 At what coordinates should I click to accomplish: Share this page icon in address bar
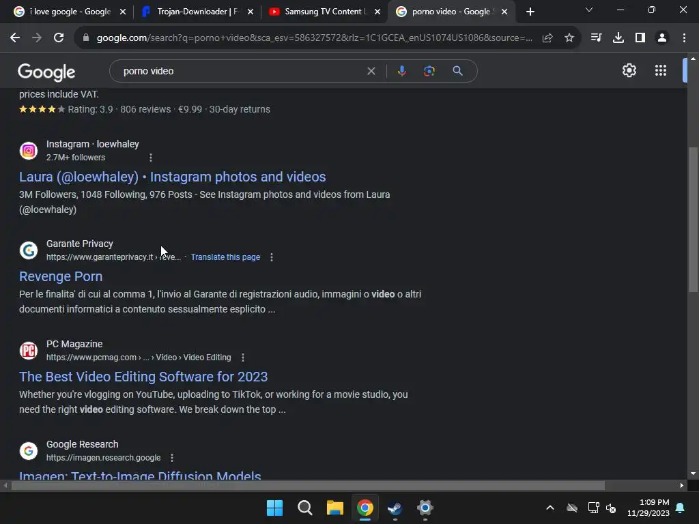[x=547, y=38]
